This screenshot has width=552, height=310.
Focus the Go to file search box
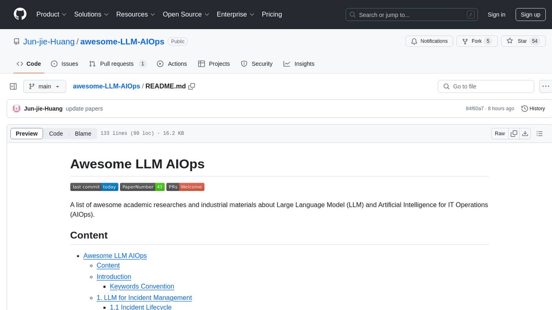click(486, 86)
